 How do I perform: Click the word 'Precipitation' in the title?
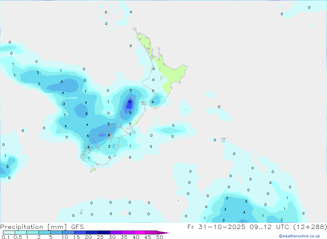click(x=22, y=227)
